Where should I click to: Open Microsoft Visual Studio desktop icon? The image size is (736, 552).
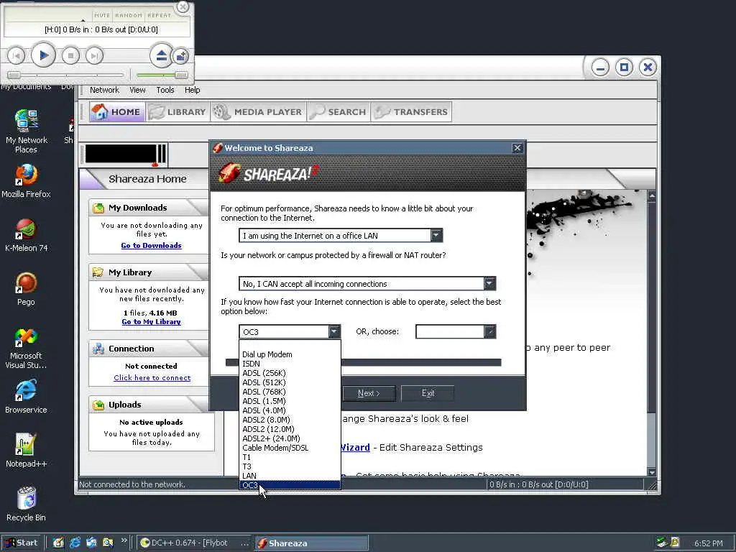pos(26,349)
